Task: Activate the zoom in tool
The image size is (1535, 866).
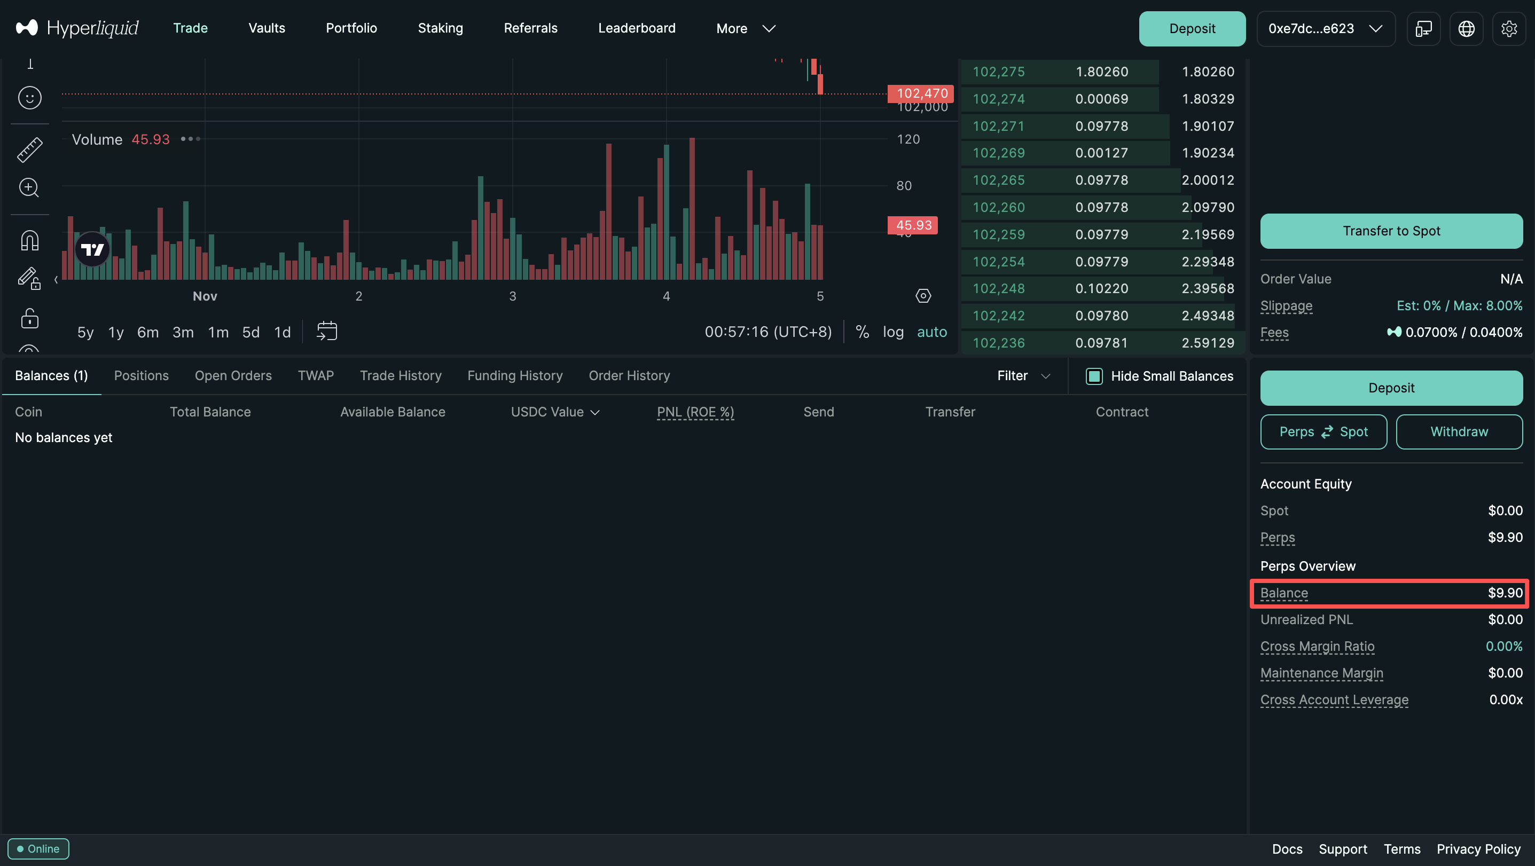Action: tap(29, 187)
